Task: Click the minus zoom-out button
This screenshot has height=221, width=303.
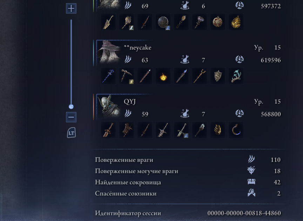Action: click(x=71, y=117)
